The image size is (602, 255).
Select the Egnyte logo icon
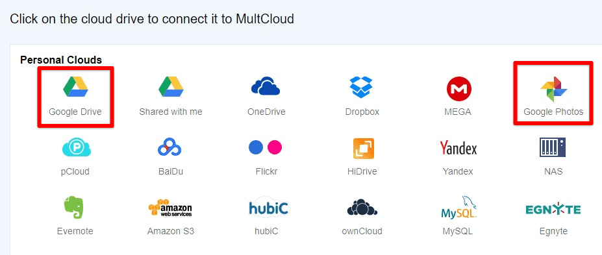(x=553, y=210)
